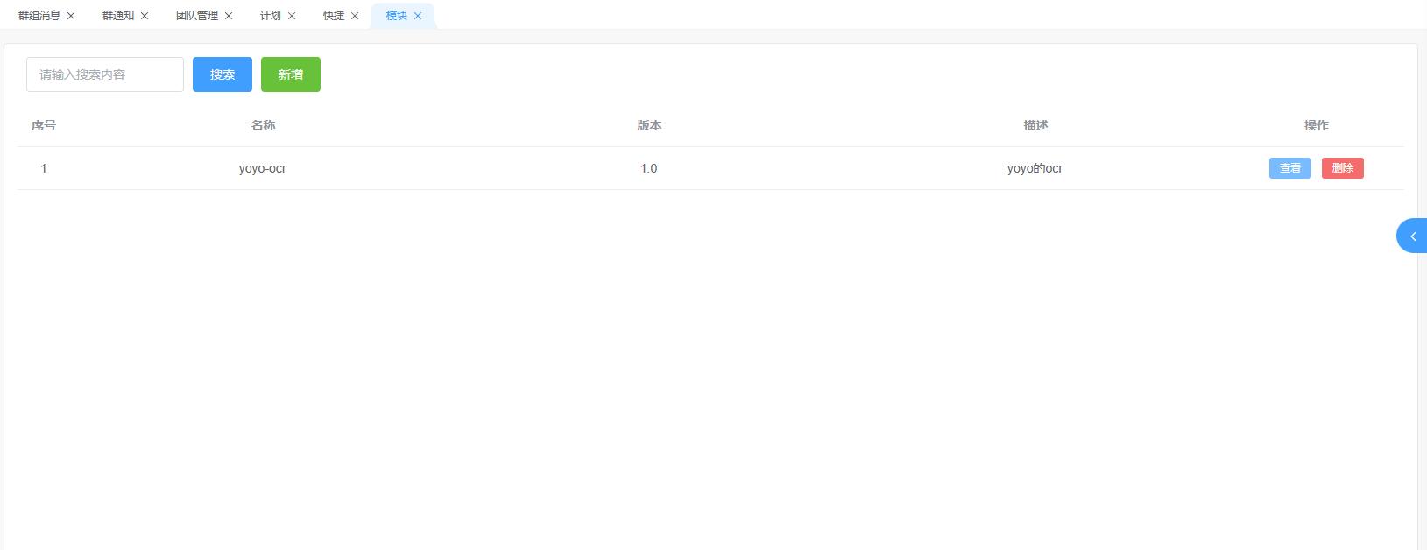The width and height of the screenshot is (1427, 550).
Task: Switch to the 群通知 tab
Action: click(x=118, y=16)
